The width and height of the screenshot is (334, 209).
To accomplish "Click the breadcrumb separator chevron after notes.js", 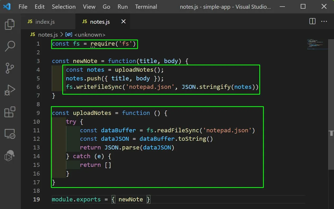I will [x=62, y=35].
